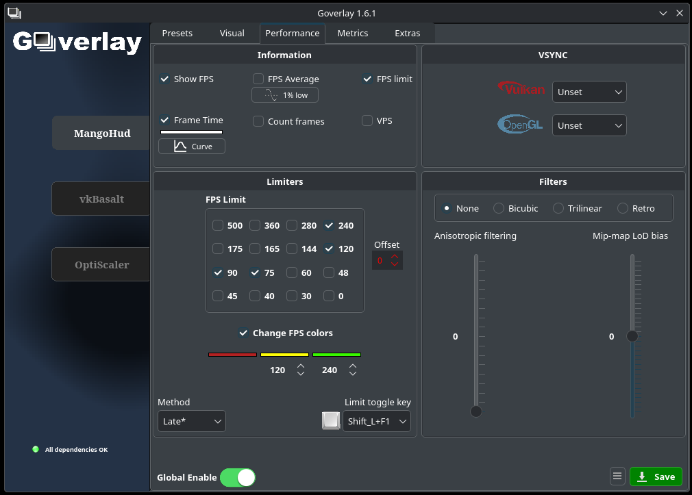
Task: Pick the red low-FPS color swatch
Action: point(232,354)
